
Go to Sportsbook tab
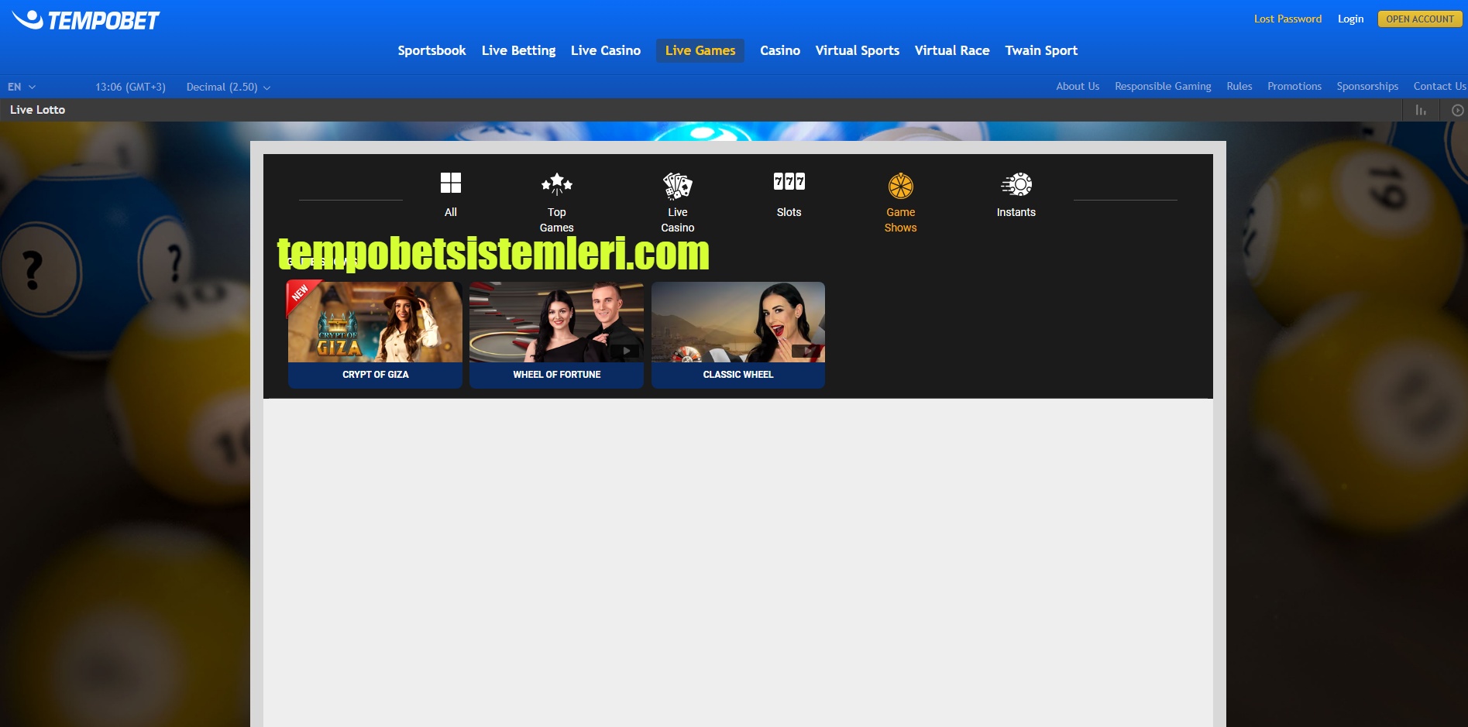pyautogui.click(x=431, y=50)
